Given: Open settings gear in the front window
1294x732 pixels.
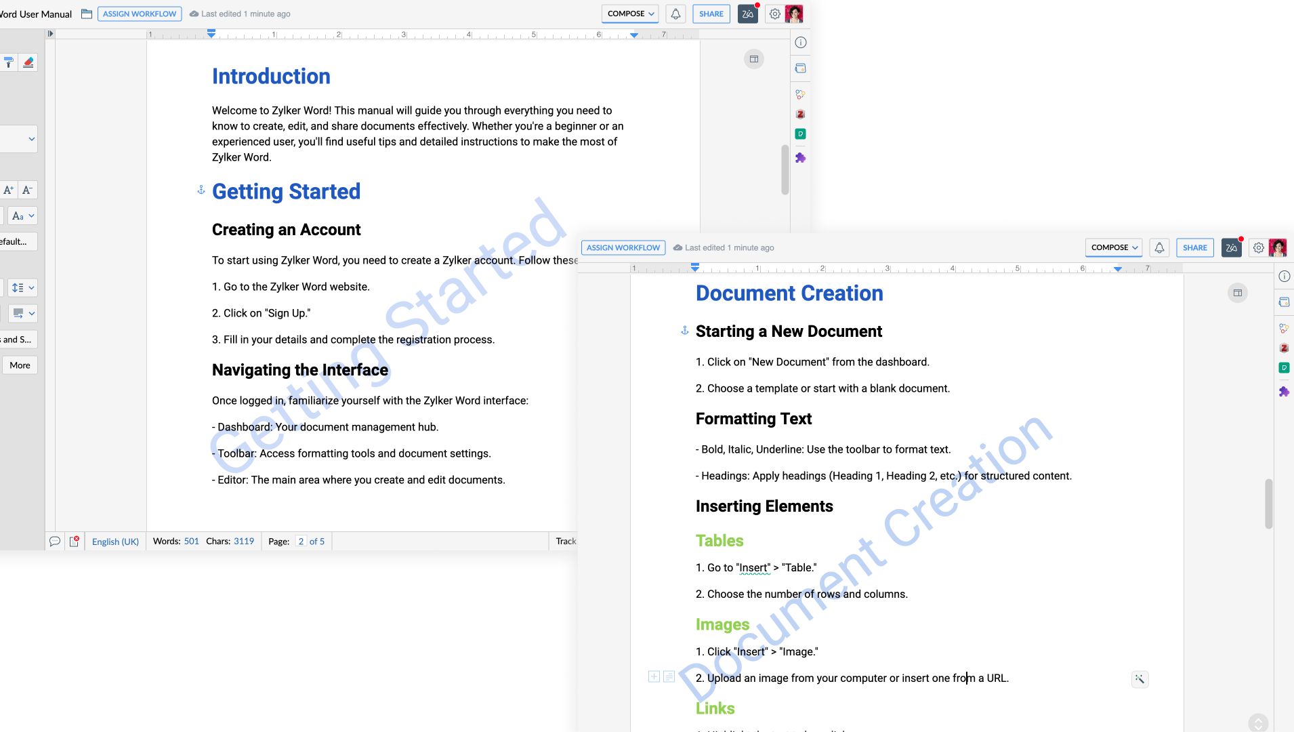Looking at the screenshot, I should tap(1259, 247).
